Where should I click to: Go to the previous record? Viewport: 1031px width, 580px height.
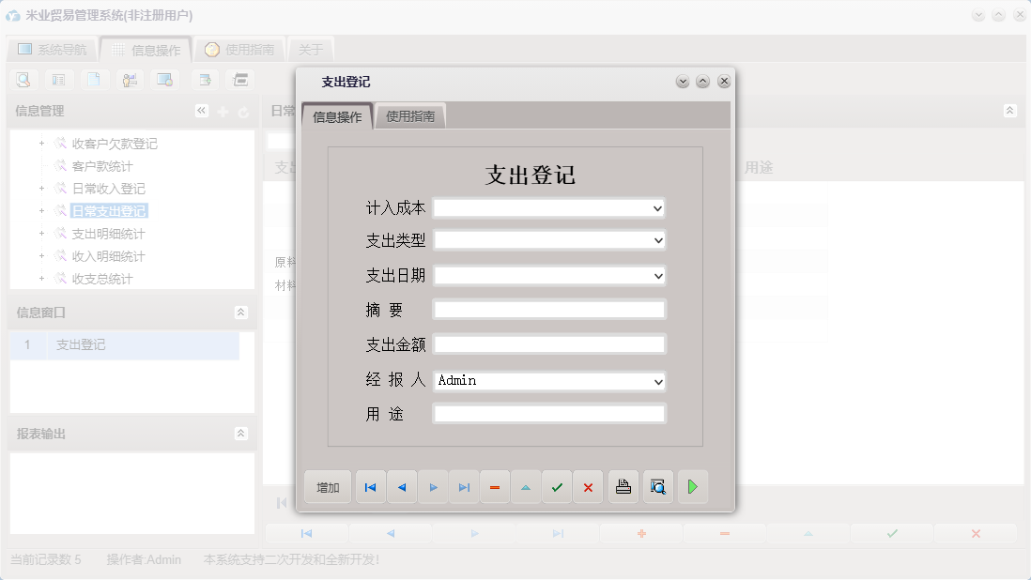tap(401, 486)
